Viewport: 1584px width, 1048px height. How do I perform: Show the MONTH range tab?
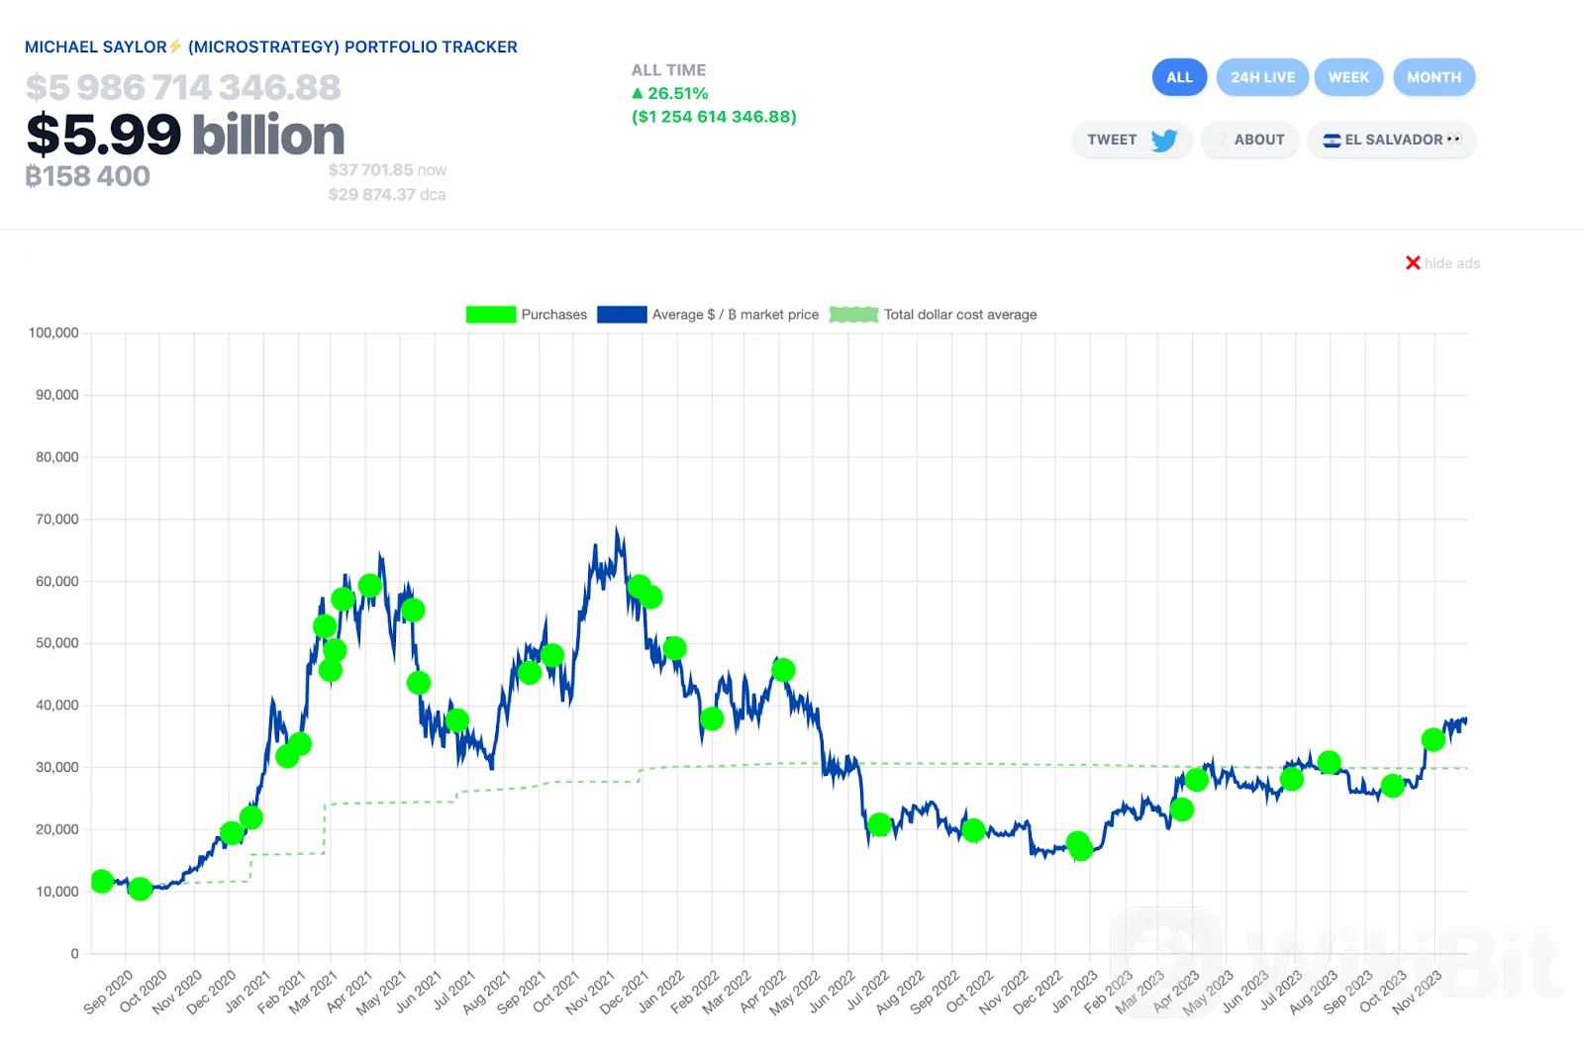point(1434,77)
